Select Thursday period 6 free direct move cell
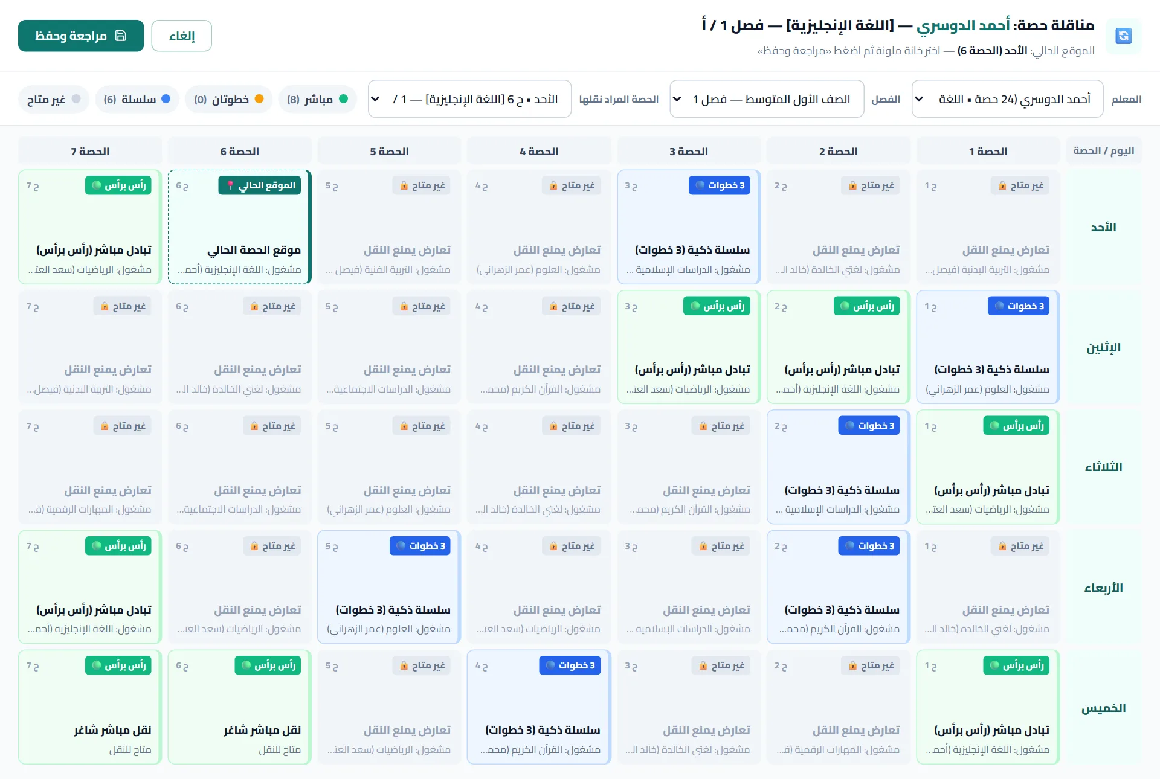This screenshot has height=779, width=1160. [240, 707]
